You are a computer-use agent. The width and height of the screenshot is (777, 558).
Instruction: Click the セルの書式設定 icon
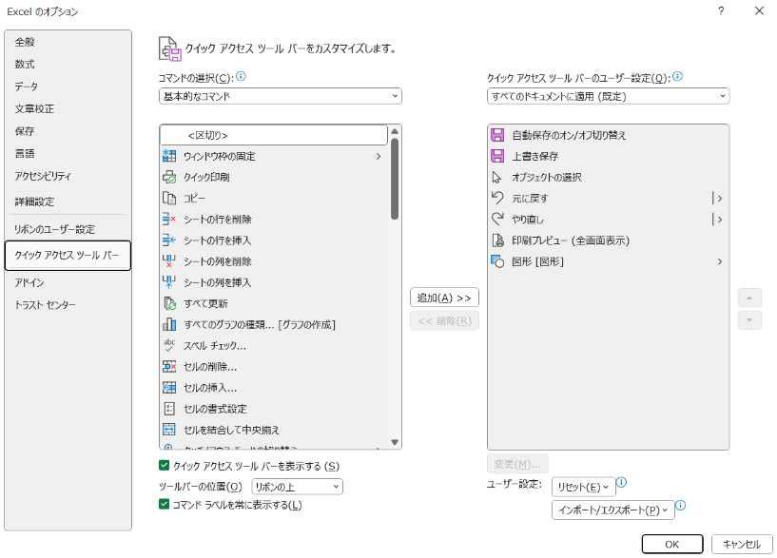tap(169, 409)
